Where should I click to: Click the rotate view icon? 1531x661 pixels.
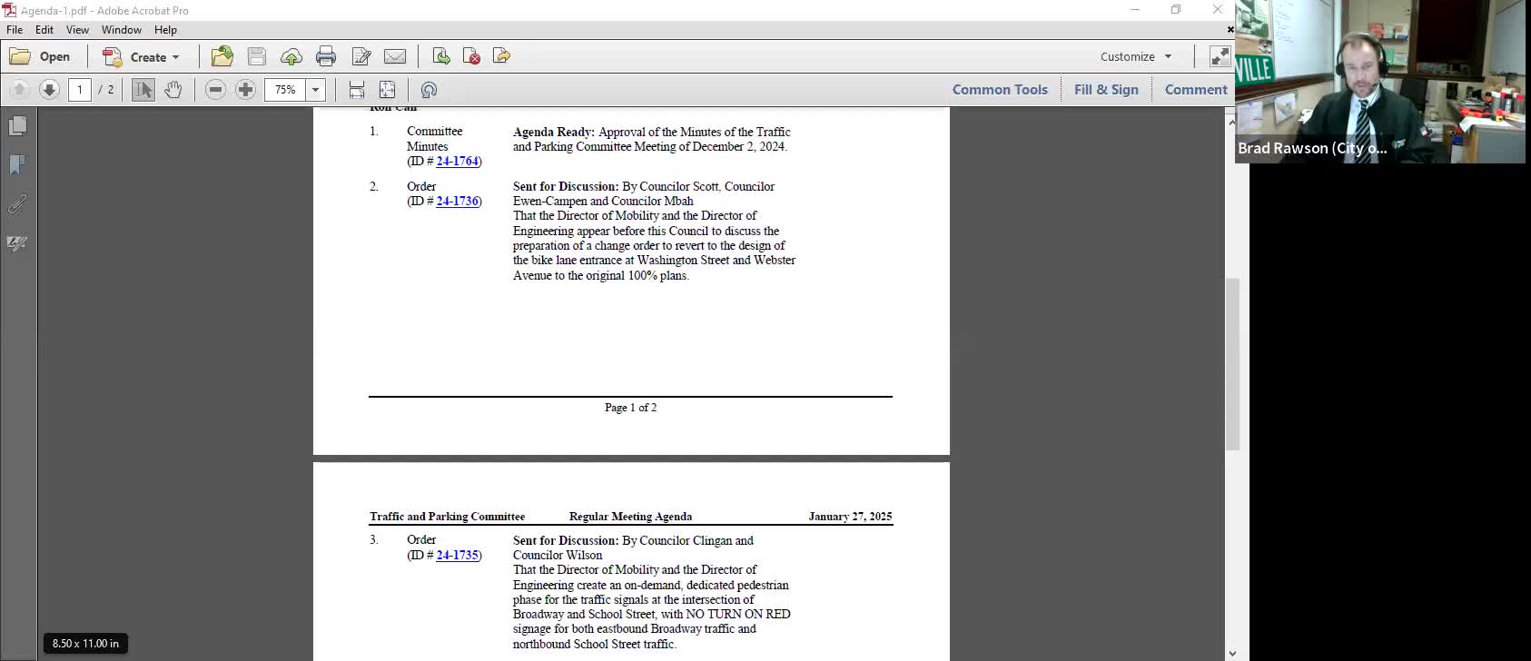tap(430, 89)
